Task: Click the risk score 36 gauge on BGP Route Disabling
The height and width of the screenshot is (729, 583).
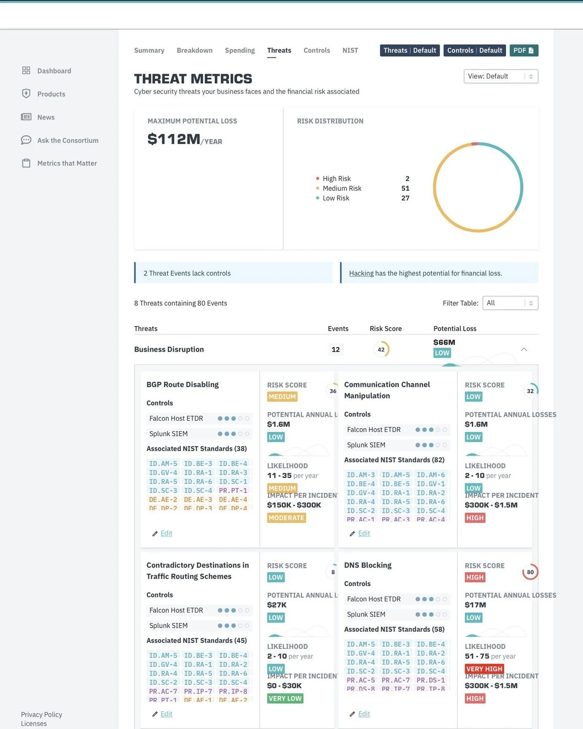Action: coord(332,391)
